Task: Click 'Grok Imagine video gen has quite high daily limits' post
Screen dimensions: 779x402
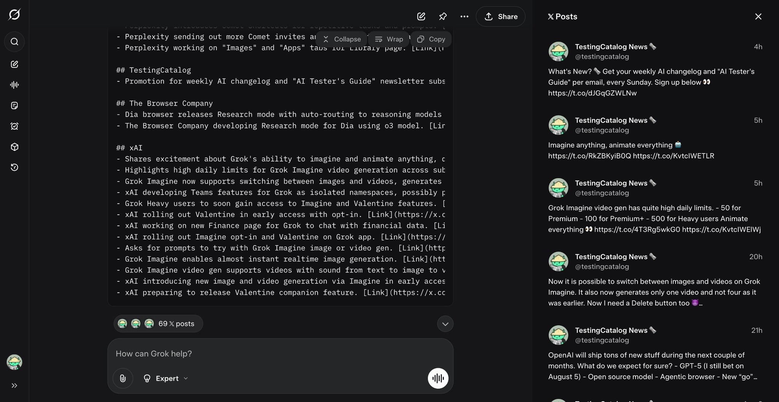Action: [655, 218]
